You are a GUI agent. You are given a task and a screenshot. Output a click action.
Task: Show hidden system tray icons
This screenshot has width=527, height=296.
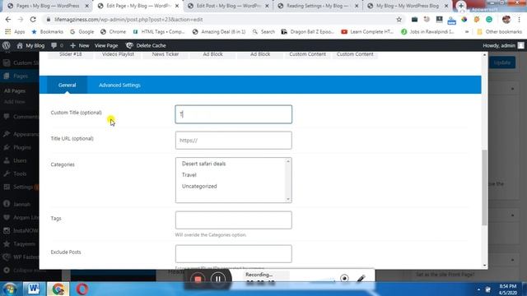[x=478, y=289]
